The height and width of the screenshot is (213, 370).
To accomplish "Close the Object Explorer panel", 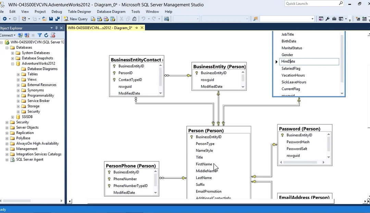I will [61, 28].
